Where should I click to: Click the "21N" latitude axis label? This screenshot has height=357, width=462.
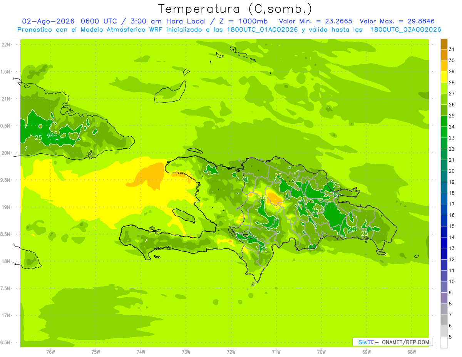click(5, 99)
